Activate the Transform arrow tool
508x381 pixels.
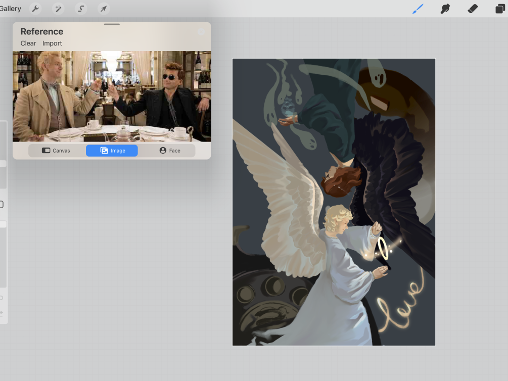103,9
